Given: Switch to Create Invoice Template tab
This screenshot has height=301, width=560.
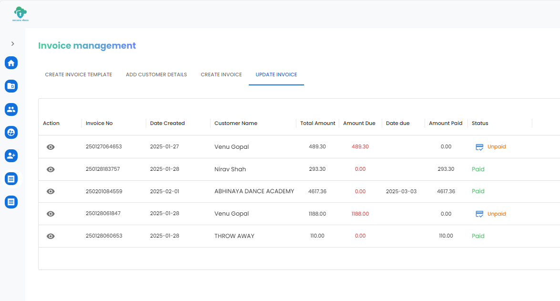Looking at the screenshot, I should pyautogui.click(x=79, y=75).
